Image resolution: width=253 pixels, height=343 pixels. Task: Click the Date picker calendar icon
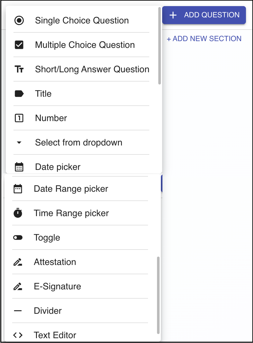click(19, 167)
